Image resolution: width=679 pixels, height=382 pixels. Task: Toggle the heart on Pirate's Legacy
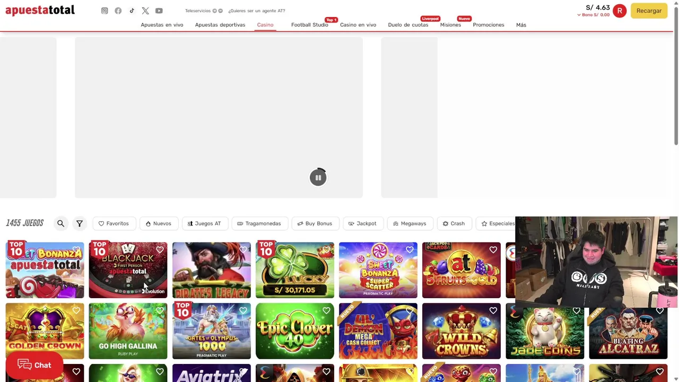tap(243, 250)
